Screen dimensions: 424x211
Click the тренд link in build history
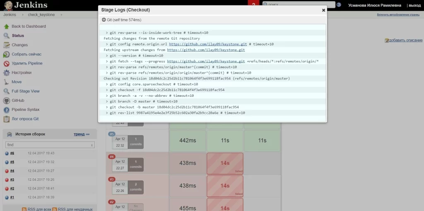[x=79, y=134]
